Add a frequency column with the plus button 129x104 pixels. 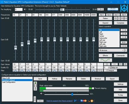[x=107, y=64]
